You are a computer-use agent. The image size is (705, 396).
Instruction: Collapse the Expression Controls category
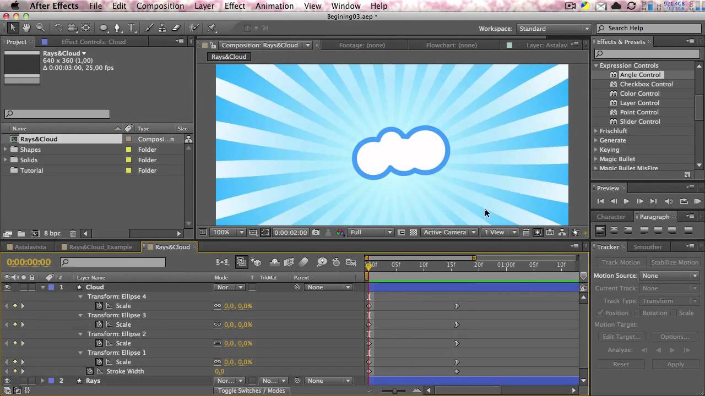[x=596, y=65]
